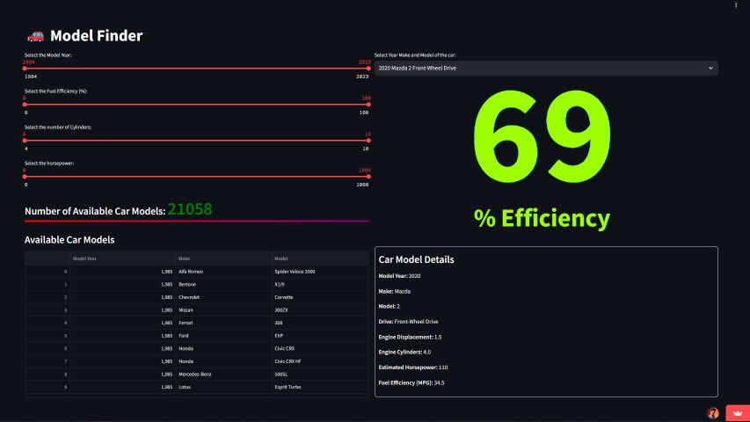Click the '% Efficiency' label
The width and height of the screenshot is (750, 422).
(542, 218)
